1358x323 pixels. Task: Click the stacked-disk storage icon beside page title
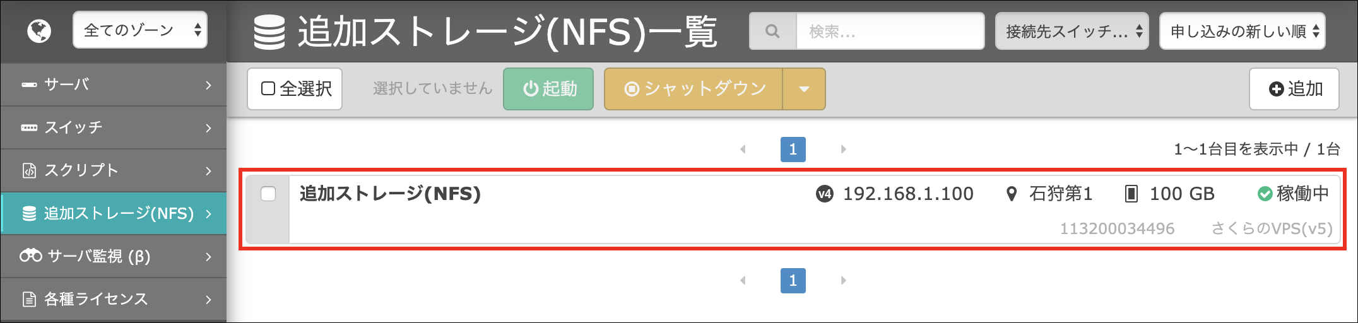click(x=269, y=32)
